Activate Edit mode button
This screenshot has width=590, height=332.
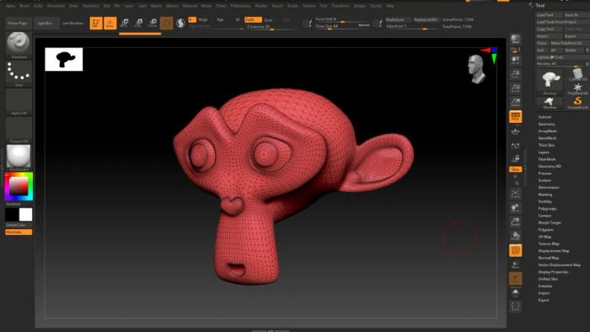coord(96,23)
